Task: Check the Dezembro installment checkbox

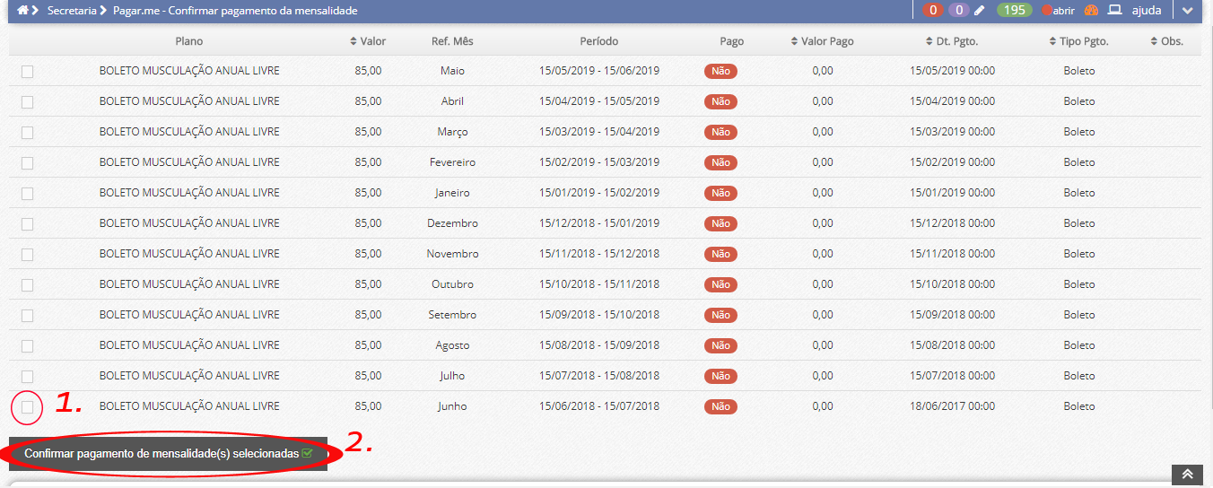Action: 27,224
